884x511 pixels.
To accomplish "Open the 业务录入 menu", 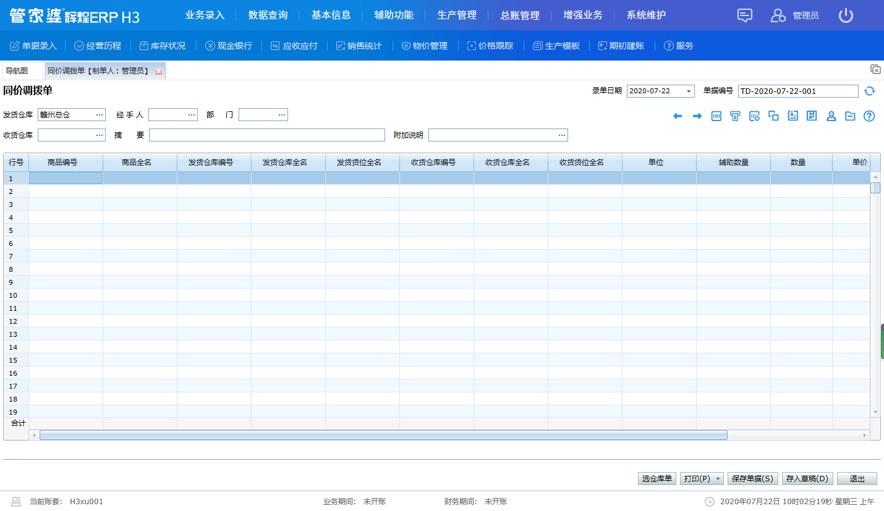I will [x=205, y=15].
